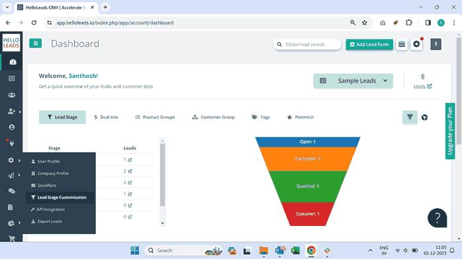Click the stage table scrollbar down arrow

[162, 223]
